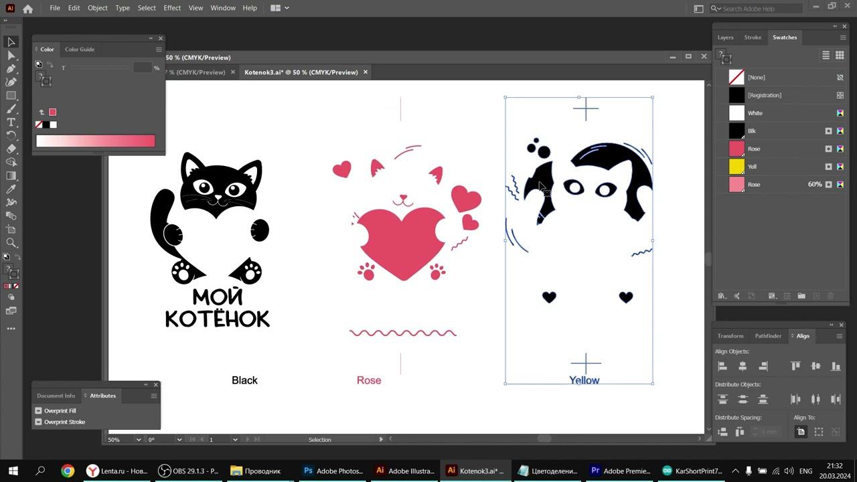Open Adobe Premiere from taskbar
The image size is (857, 482).
click(x=620, y=471)
